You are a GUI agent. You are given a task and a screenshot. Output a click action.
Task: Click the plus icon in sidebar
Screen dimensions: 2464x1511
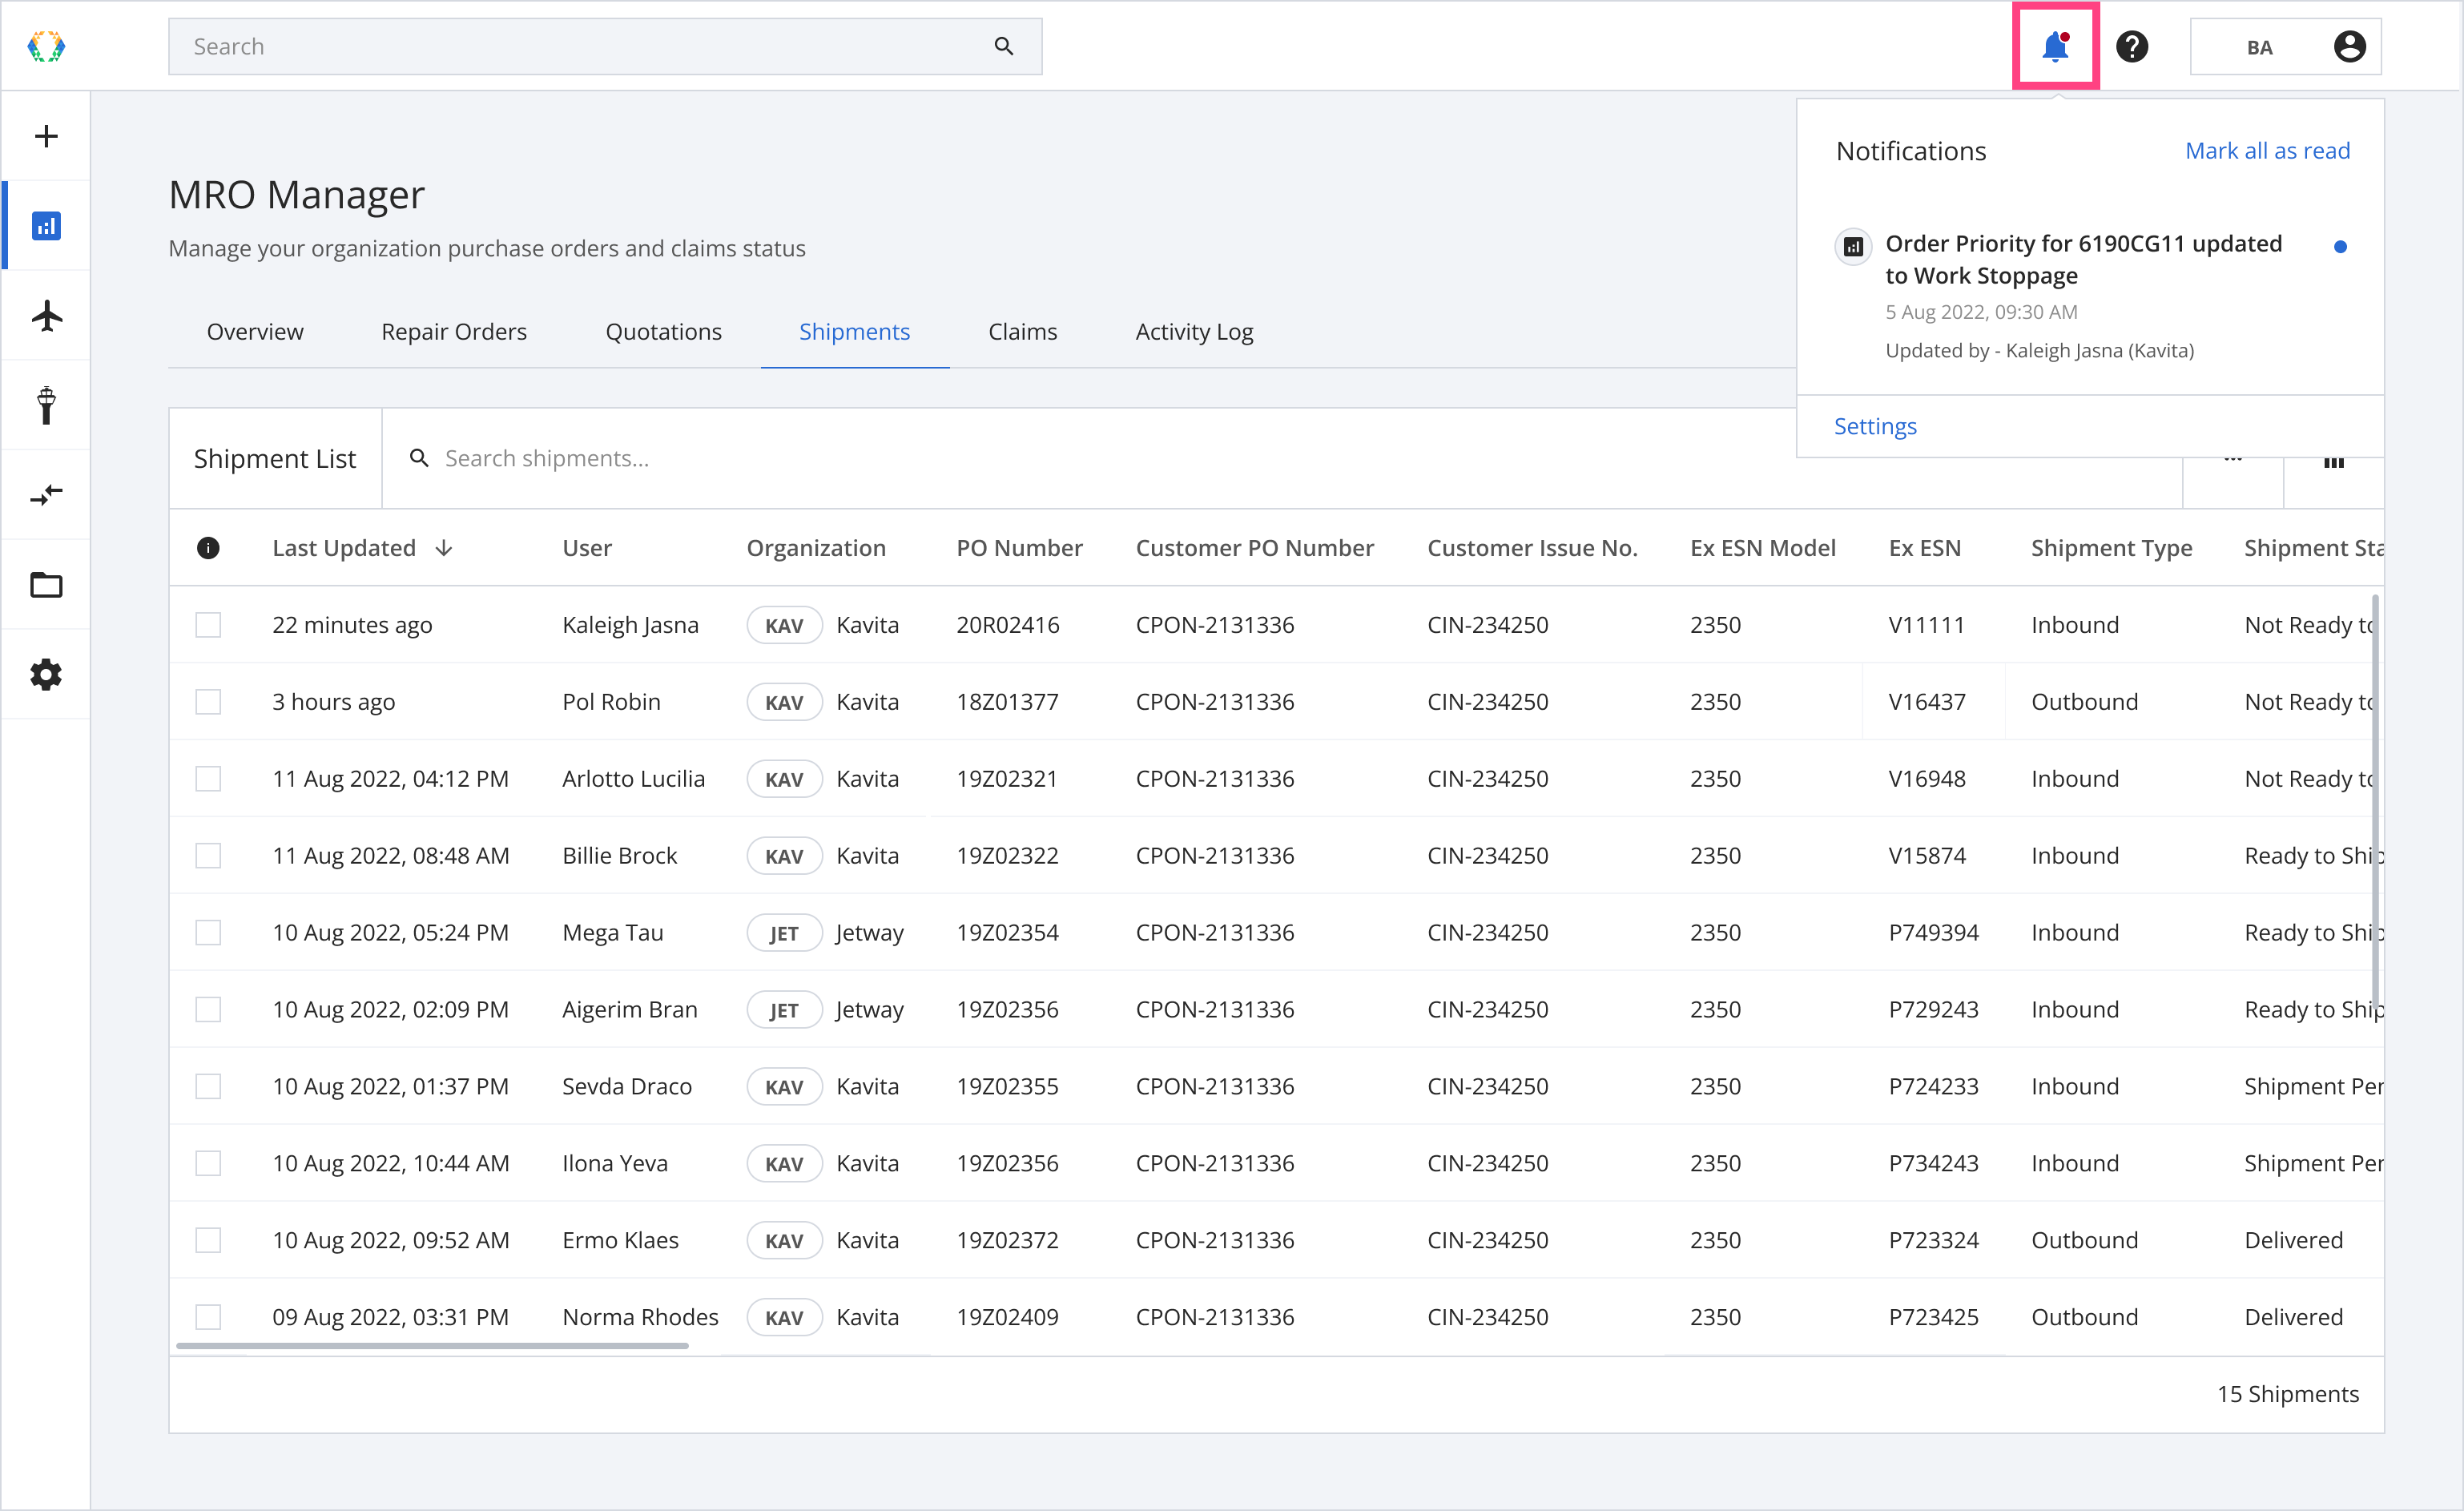click(x=46, y=136)
